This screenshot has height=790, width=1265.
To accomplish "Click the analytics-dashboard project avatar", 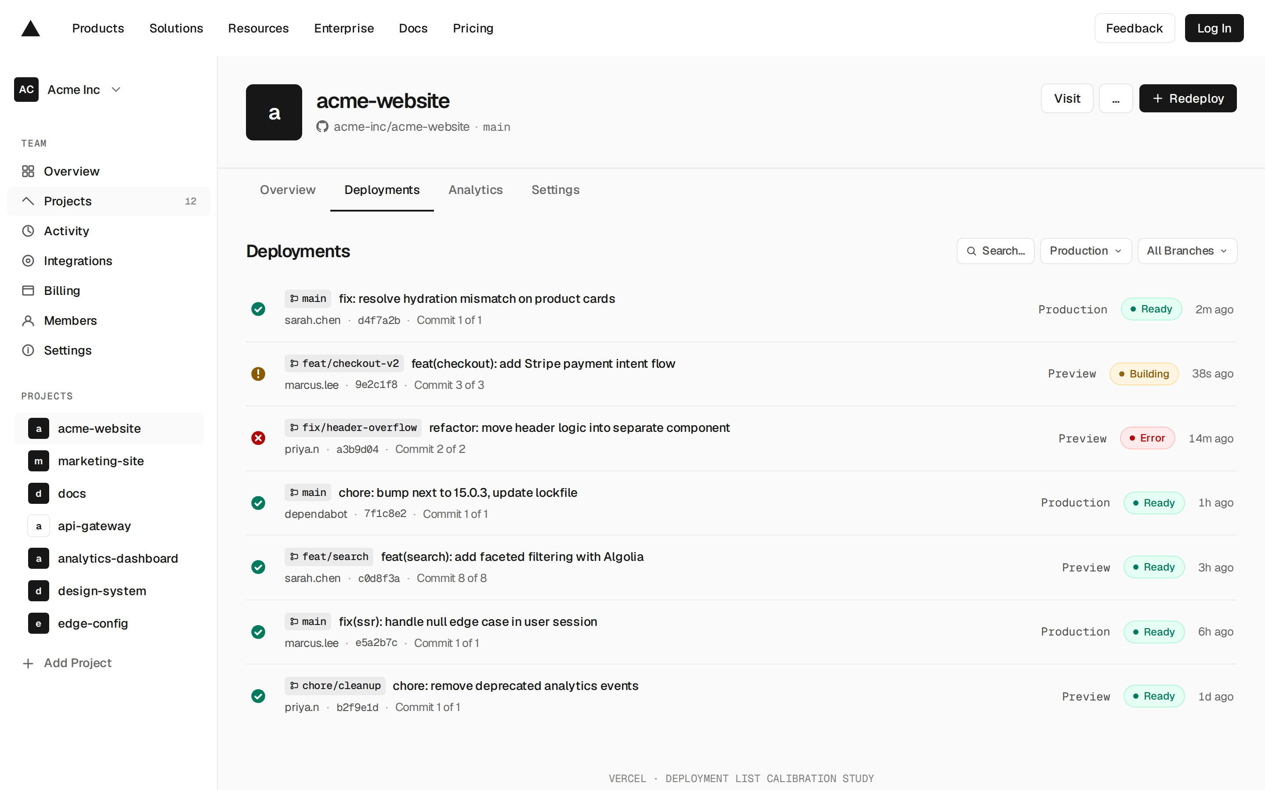I will (x=39, y=558).
